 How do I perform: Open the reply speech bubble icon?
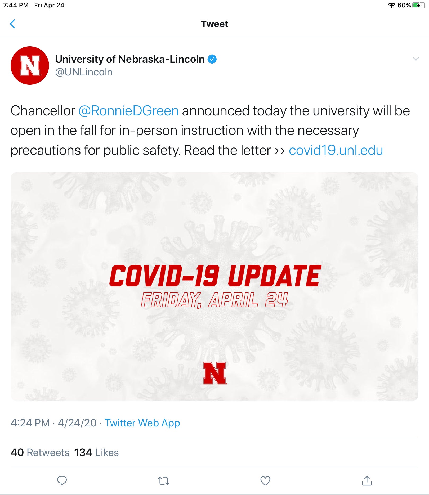62,480
